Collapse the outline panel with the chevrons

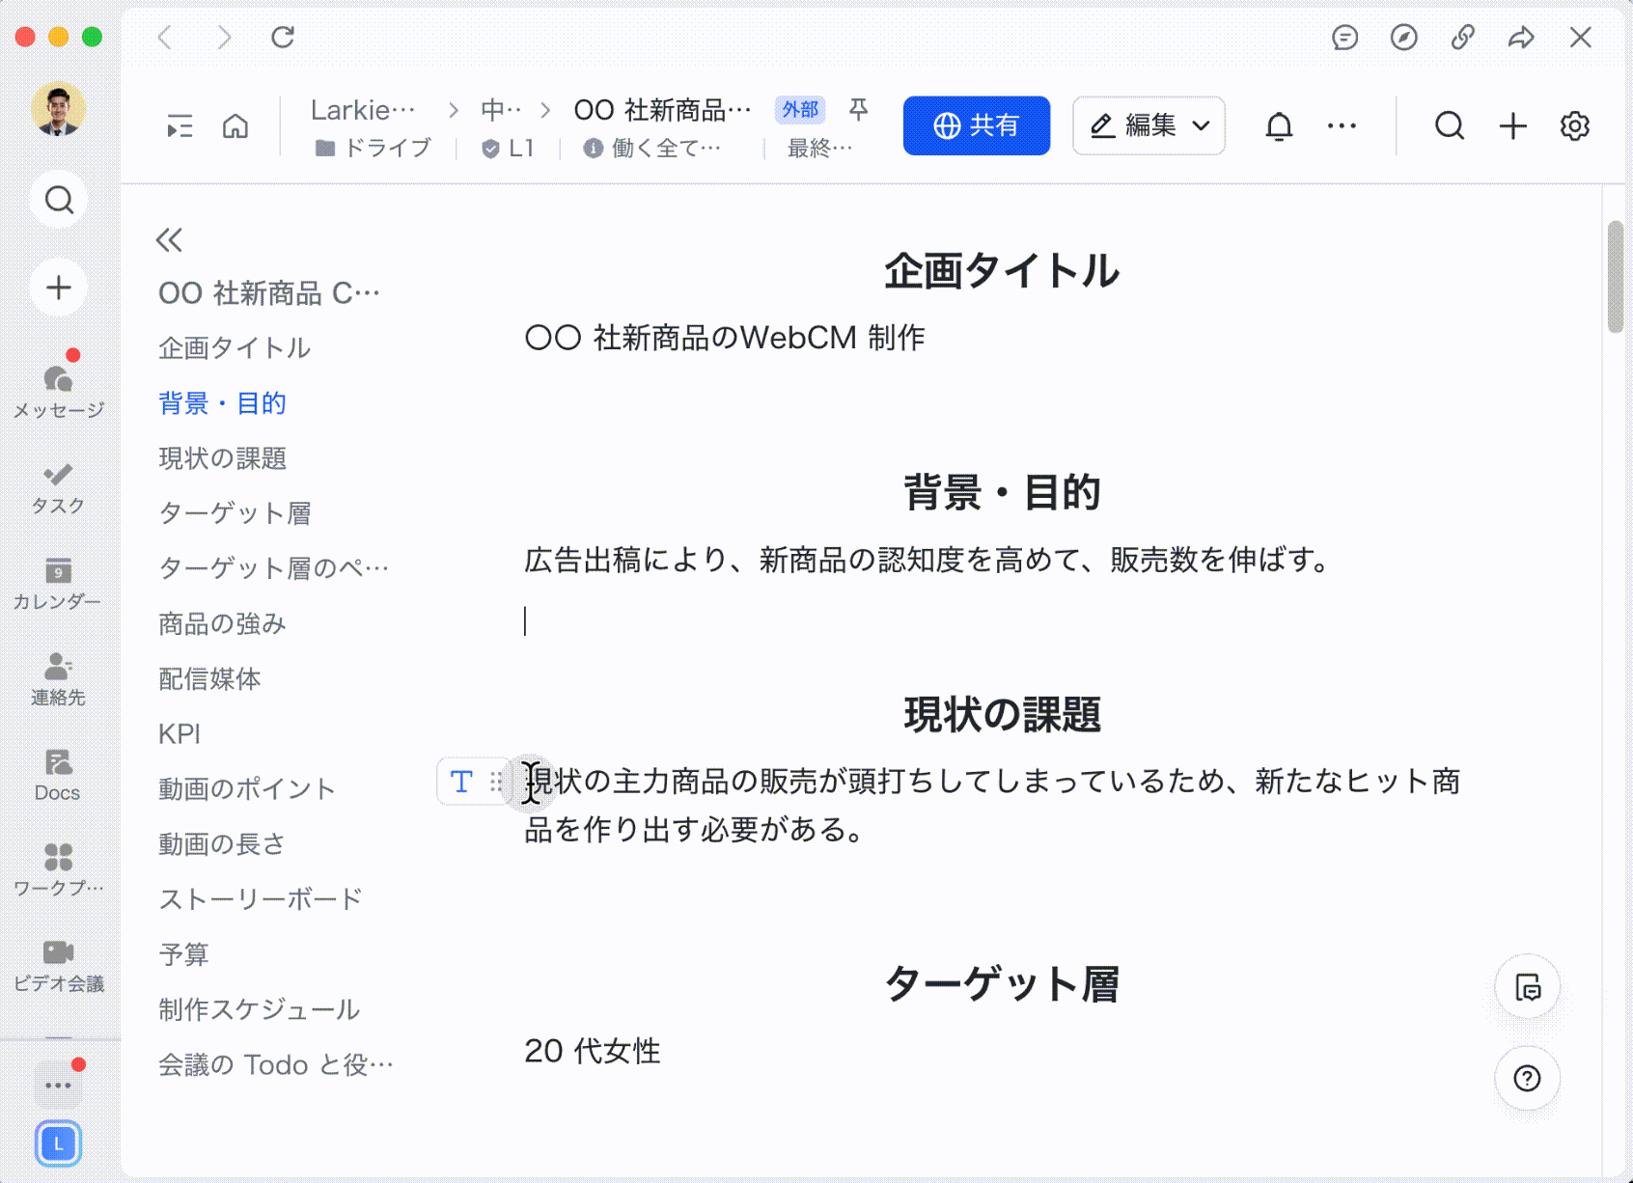(169, 240)
